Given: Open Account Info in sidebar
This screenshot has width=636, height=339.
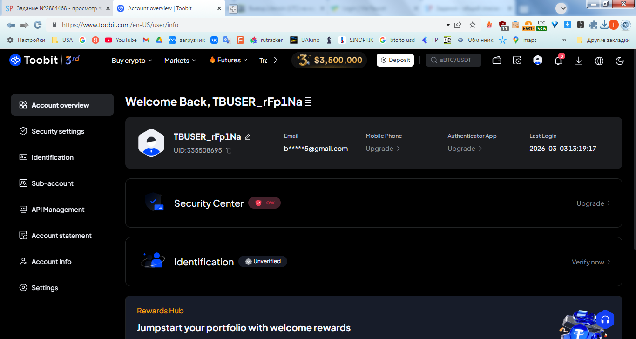Looking at the screenshot, I should [62, 262].
